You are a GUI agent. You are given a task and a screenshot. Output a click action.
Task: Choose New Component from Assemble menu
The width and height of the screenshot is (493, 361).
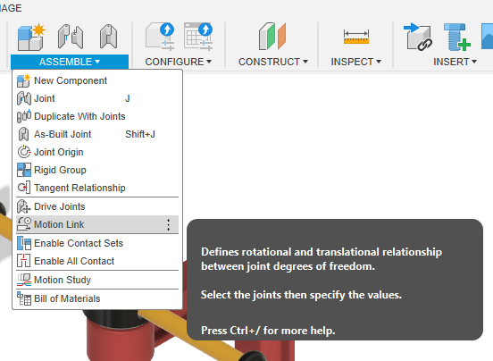(x=97, y=80)
